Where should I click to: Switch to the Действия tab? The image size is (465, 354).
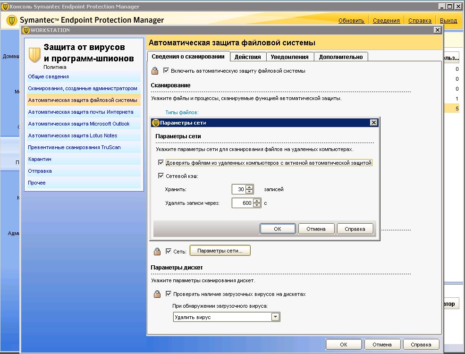[x=248, y=57]
